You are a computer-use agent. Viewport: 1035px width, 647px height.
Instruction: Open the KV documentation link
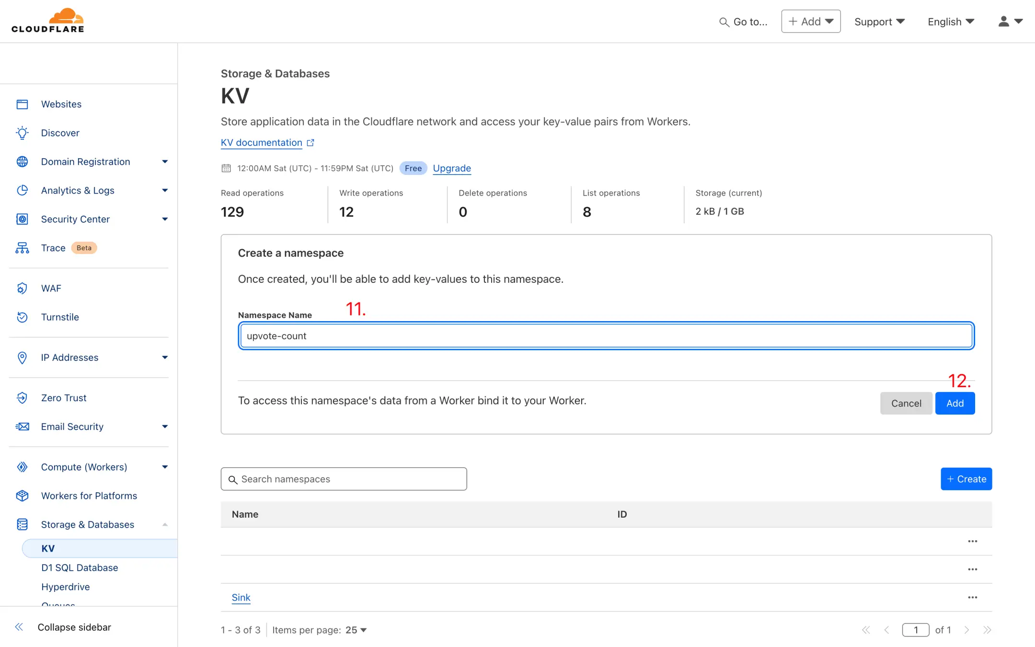tap(262, 142)
